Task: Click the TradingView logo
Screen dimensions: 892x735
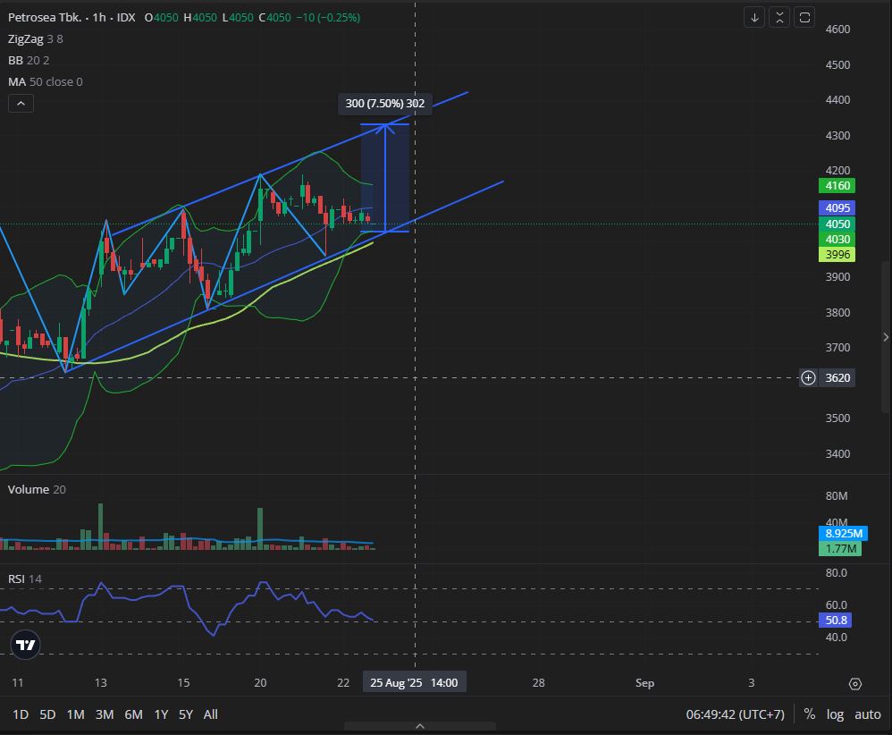Action: pyautogui.click(x=26, y=645)
